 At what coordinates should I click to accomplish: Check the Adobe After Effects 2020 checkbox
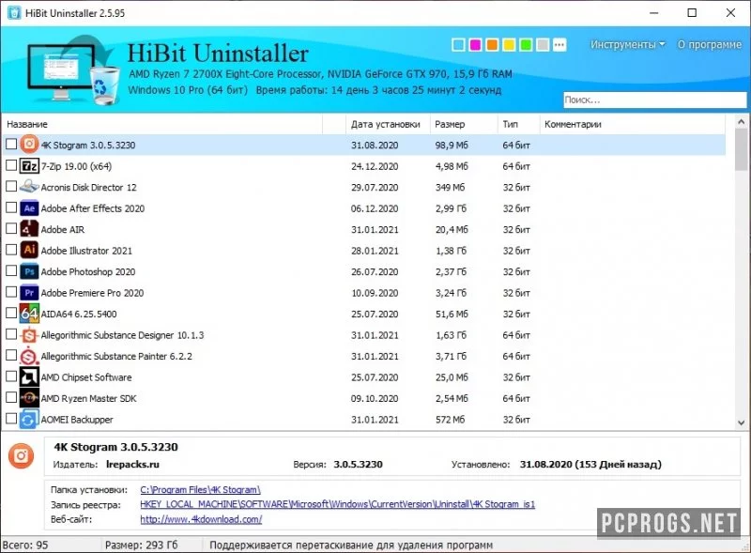[x=11, y=207]
